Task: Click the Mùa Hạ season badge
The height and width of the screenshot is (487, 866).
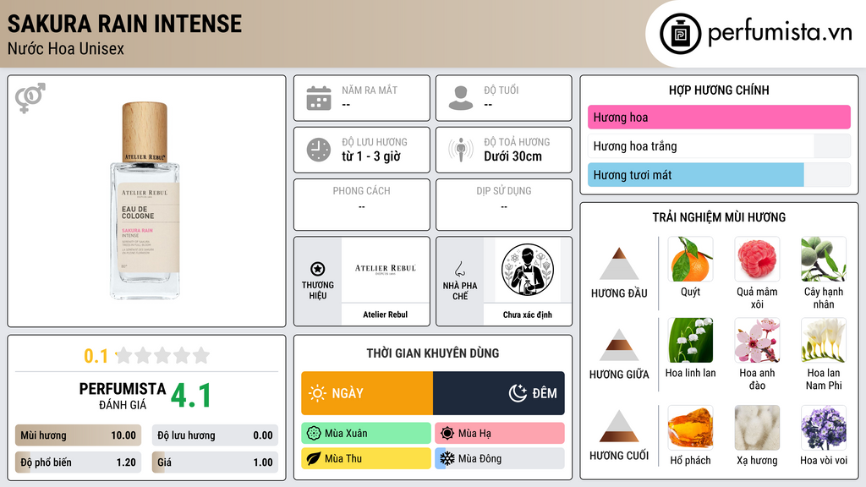Action: tap(500, 434)
